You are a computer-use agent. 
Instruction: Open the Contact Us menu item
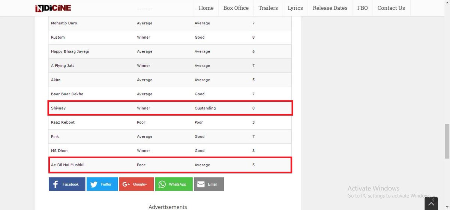tap(391, 8)
